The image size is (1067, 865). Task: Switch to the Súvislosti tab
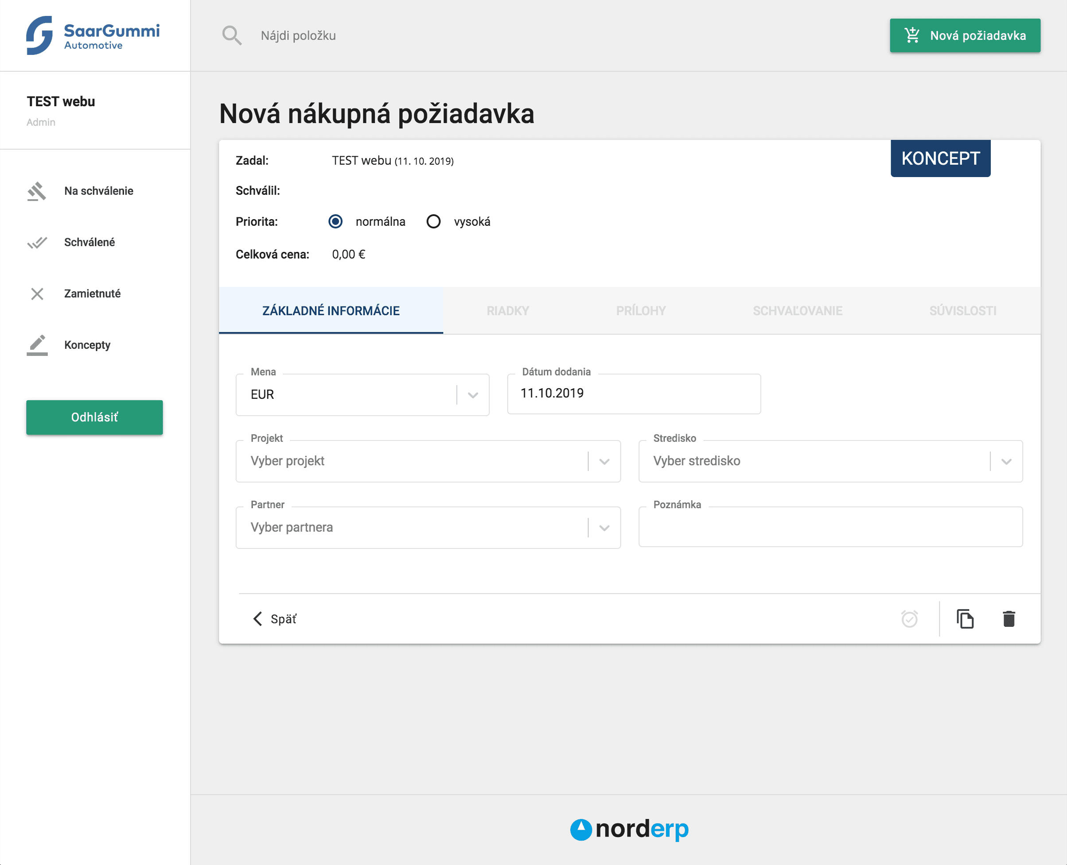[x=963, y=310]
